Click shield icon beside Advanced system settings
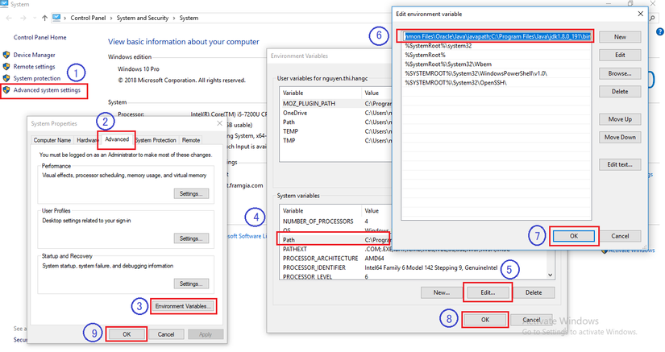The height and width of the screenshot is (352, 665). (x=6, y=90)
